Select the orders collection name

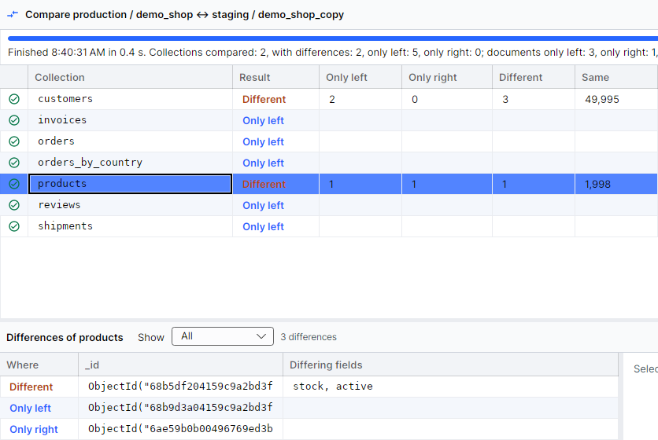coord(56,141)
